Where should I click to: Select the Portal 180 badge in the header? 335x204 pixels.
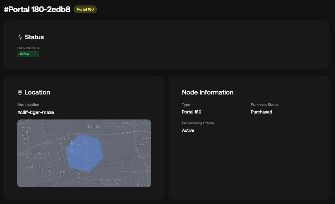tap(85, 9)
